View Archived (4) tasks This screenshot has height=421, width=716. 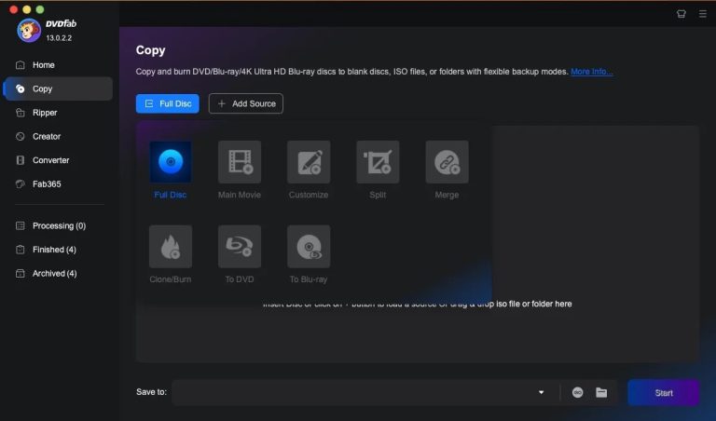click(x=58, y=273)
